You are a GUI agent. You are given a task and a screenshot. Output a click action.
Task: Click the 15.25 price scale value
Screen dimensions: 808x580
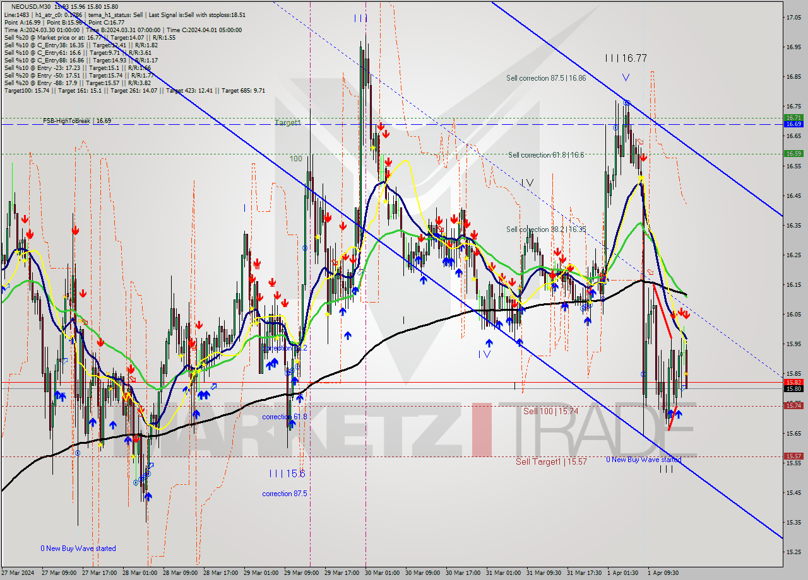793,552
